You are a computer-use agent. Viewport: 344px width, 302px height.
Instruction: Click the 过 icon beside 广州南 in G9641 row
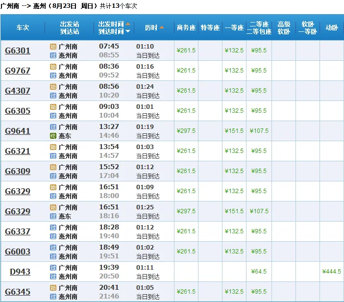[x=53, y=127]
